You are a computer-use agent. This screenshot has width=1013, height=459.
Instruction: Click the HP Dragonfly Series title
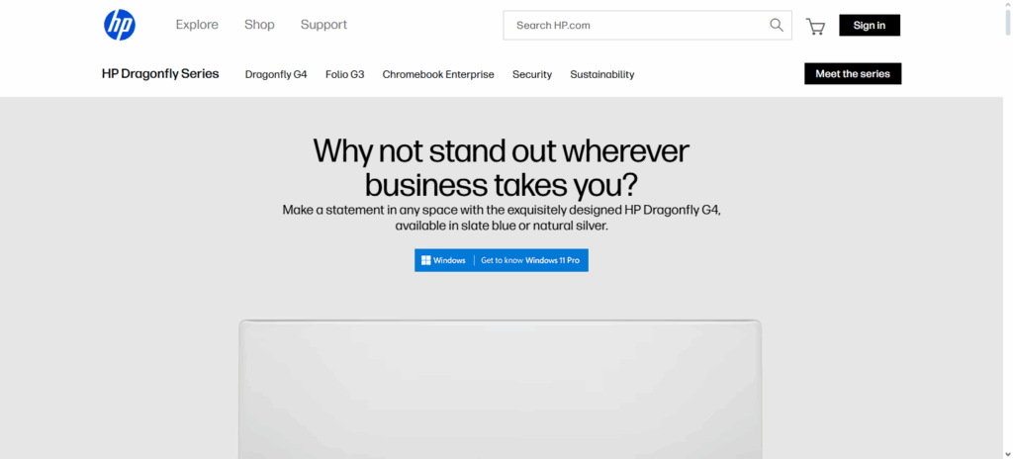(x=160, y=74)
